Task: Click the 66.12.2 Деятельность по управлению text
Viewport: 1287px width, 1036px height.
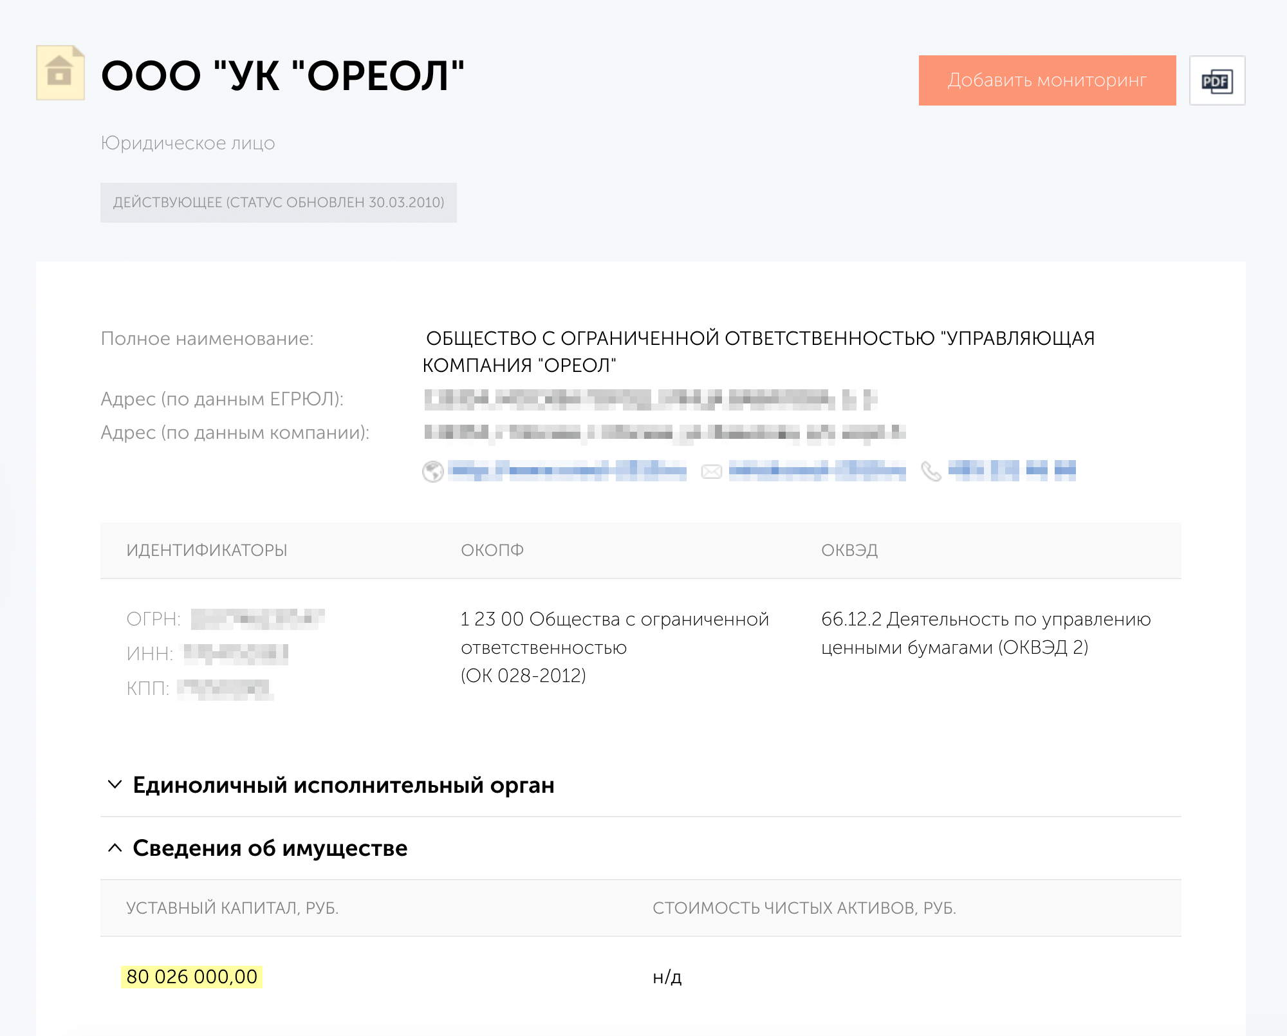Action: point(986,633)
